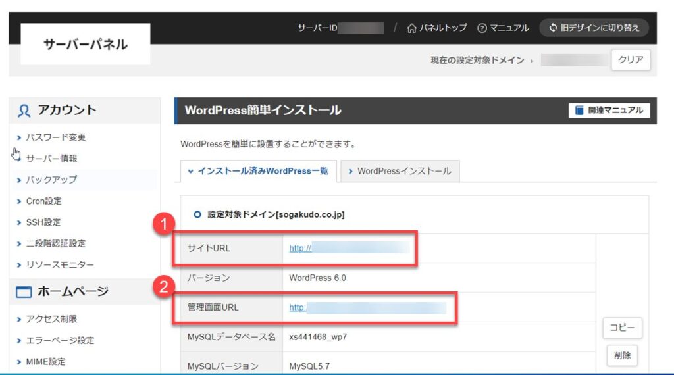Viewport: 674px width, 375px height.
Task: Click the arrow beside MIME設定
Action: 19,362
